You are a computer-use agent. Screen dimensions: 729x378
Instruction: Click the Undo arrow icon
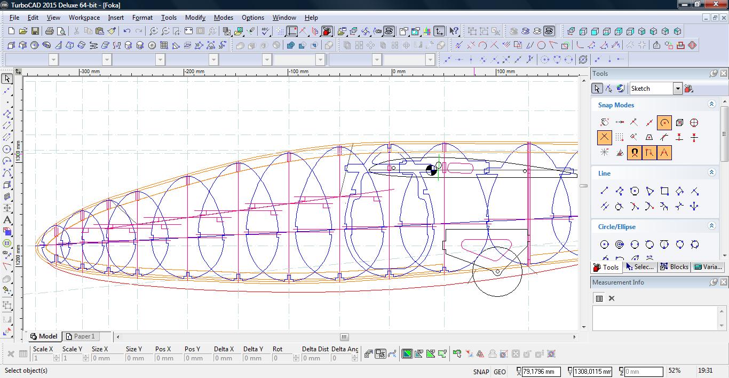[127, 31]
